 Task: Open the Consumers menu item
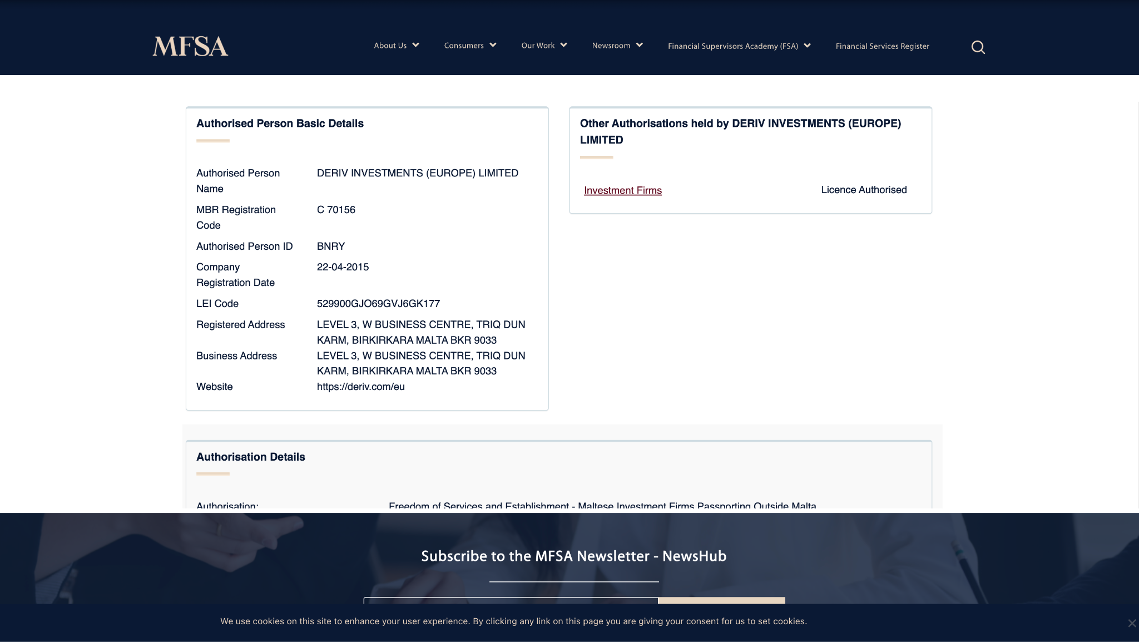(464, 46)
